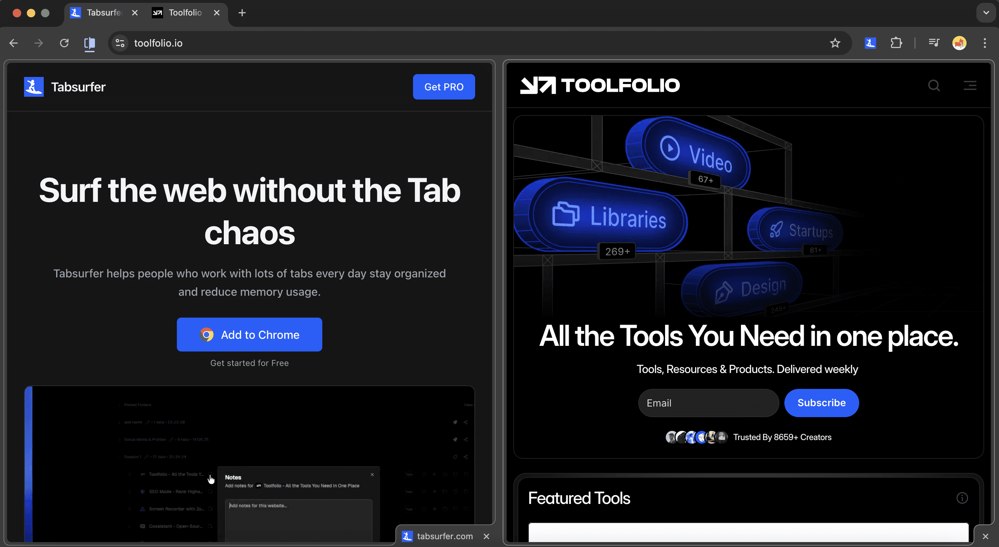999x547 pixels.
Task: View site information icon beside URL
Action: [x=120, y=43]
